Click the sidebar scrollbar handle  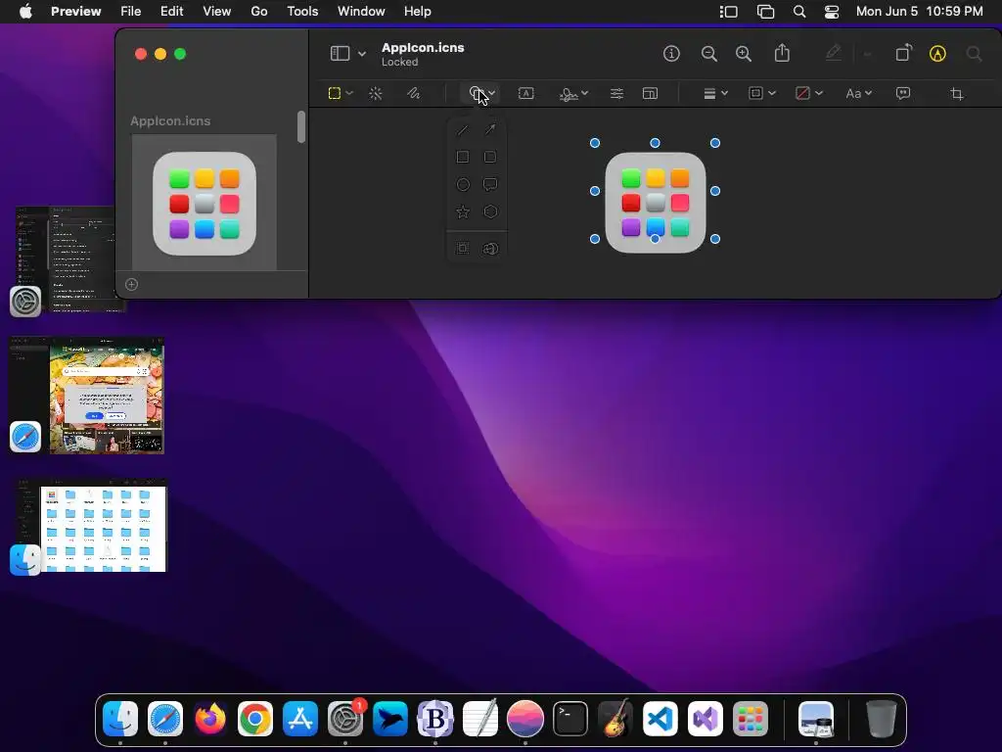(301, 126)
